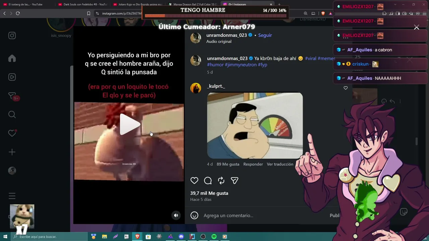Open Reels from the sidebar
429x241 pixels.
point(12,77)
